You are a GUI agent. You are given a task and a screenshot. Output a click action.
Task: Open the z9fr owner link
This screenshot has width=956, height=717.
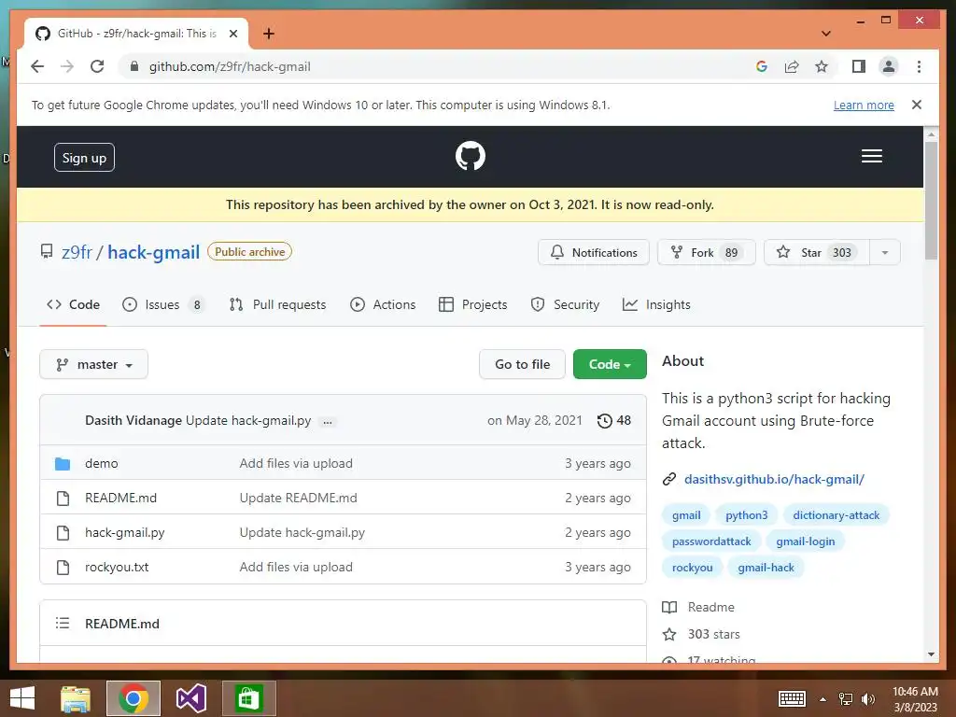click(77, 252)
